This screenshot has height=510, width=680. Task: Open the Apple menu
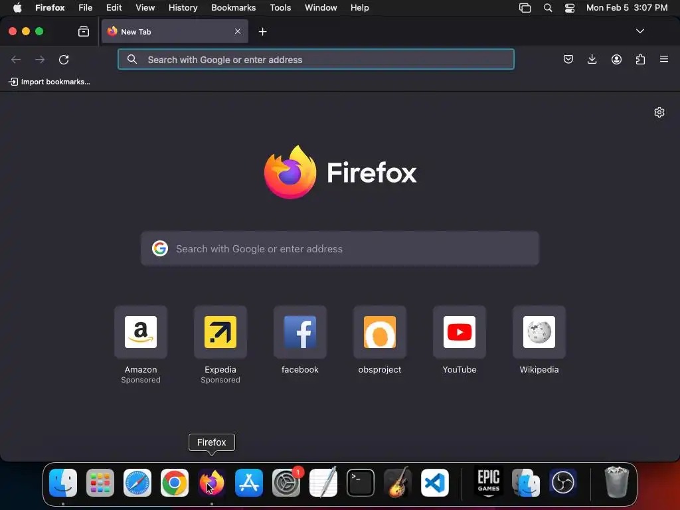click(x=17, y=8)
